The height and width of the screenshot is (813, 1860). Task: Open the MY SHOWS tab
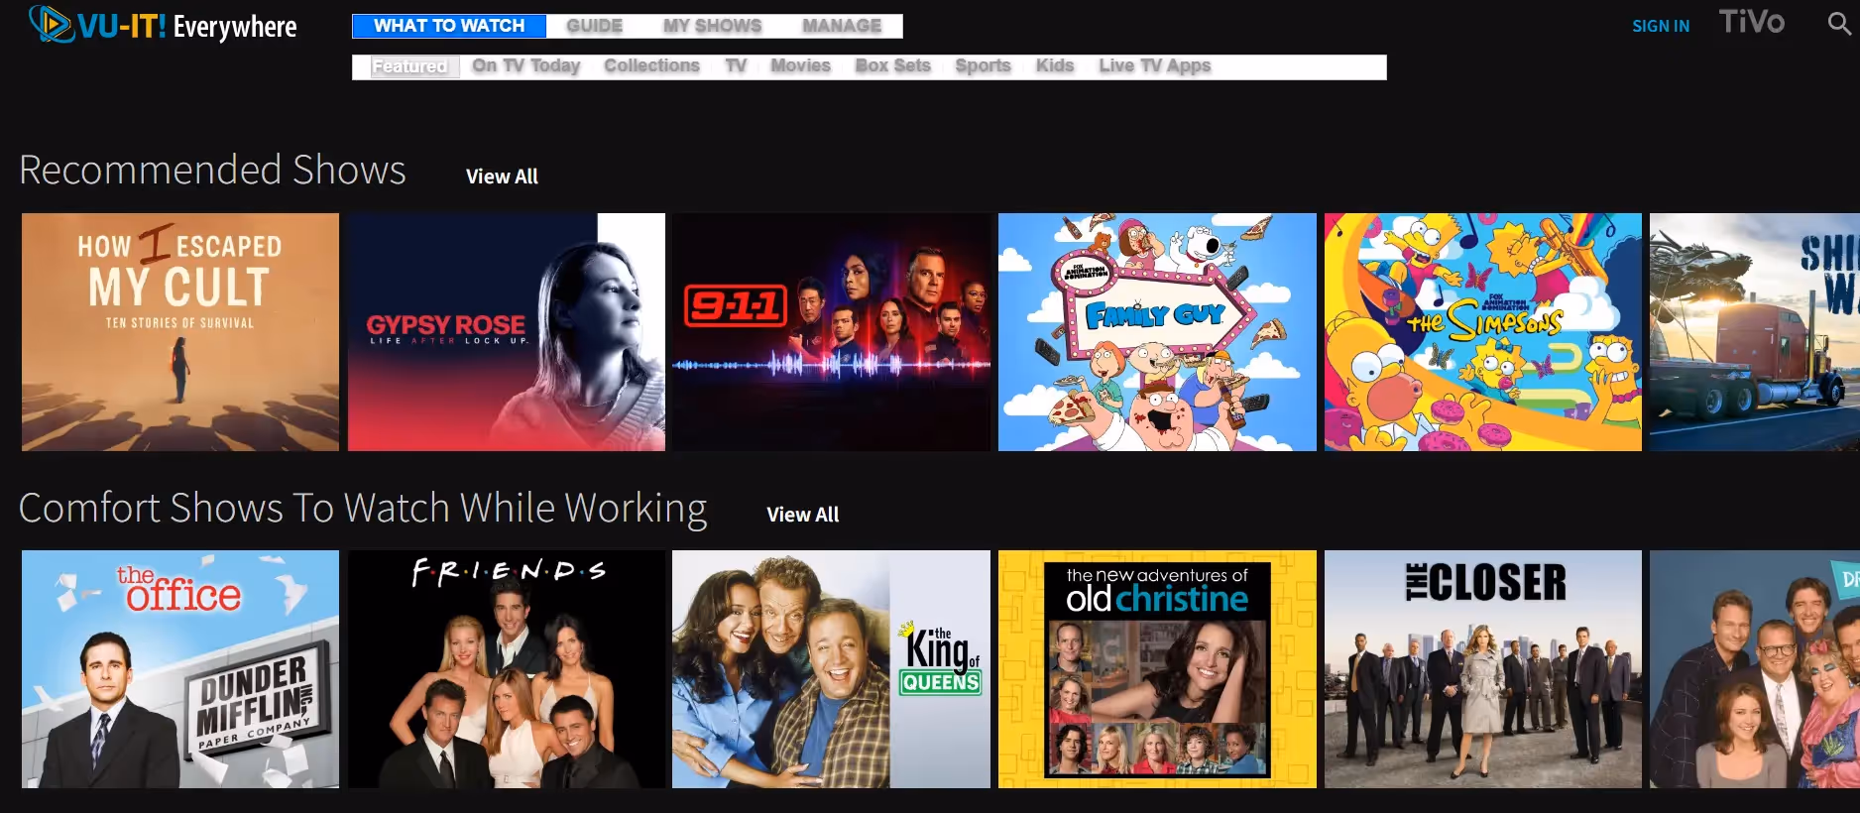click(713, 26)
